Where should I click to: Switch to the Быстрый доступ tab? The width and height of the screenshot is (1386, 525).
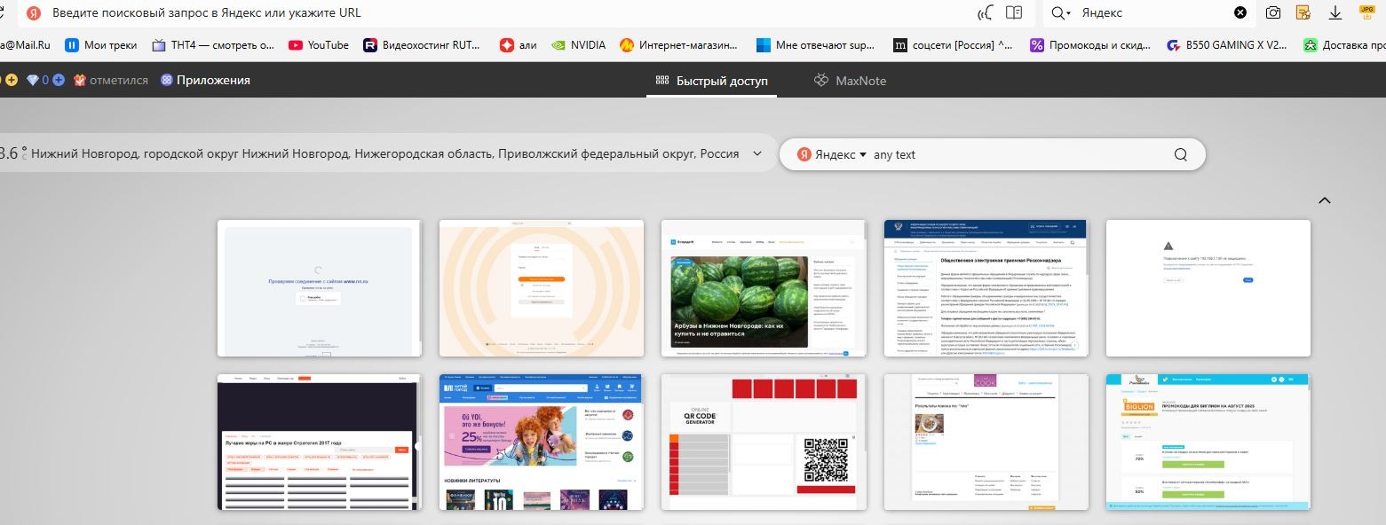[711, 81]
